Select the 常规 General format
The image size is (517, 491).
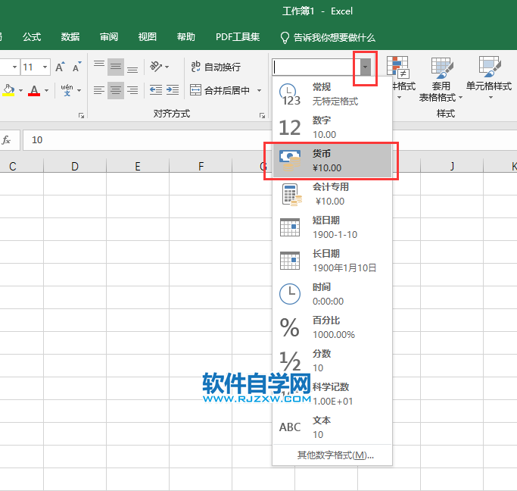(x=332, y=94)
